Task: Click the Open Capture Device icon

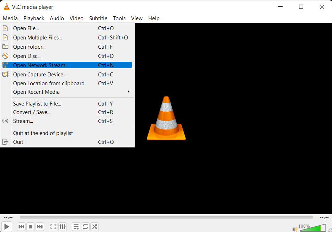Action: [5, 74]
